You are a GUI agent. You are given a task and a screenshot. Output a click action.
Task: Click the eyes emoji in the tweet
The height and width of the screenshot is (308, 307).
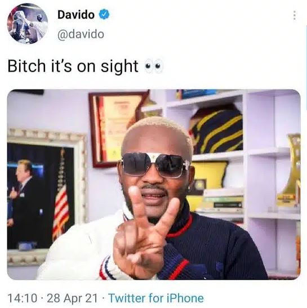click(154, 66)
